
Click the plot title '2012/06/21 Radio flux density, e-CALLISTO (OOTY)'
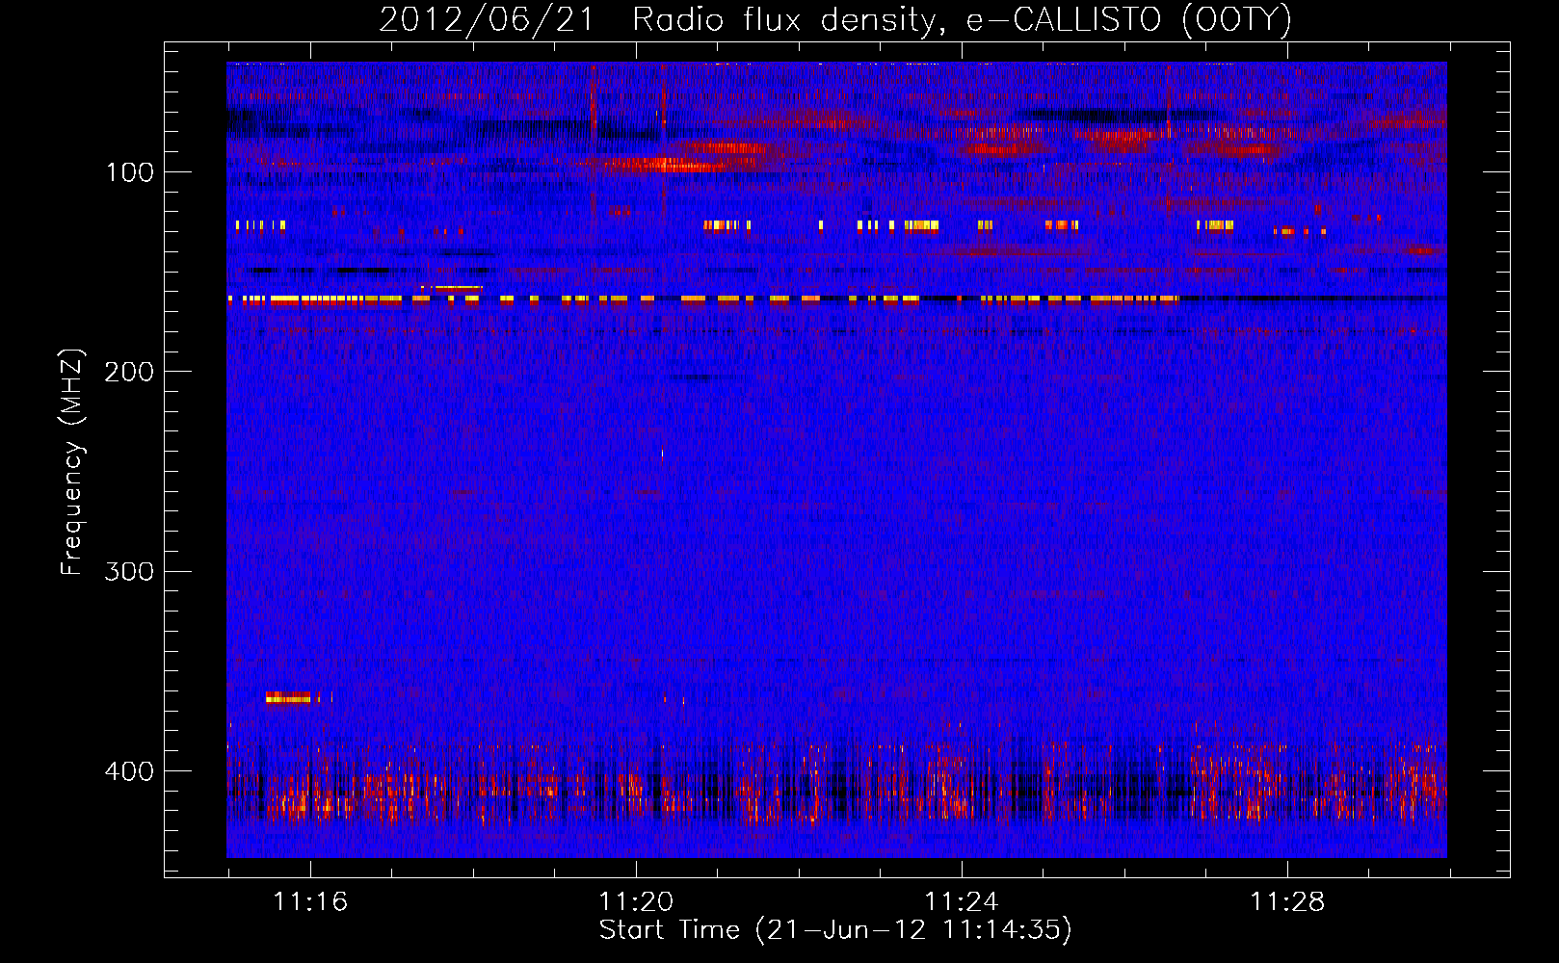[x=834, y=19]
